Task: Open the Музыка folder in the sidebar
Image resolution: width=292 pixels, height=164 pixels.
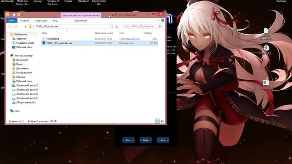Action: tap(21, 77)
